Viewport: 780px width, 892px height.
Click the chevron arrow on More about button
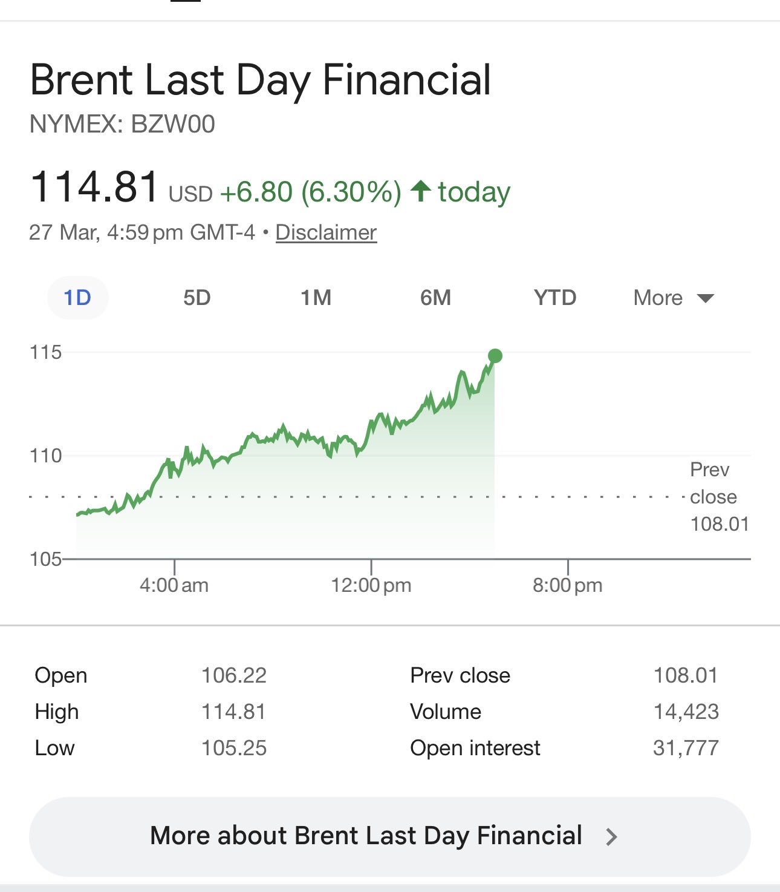tap(611, 837)
